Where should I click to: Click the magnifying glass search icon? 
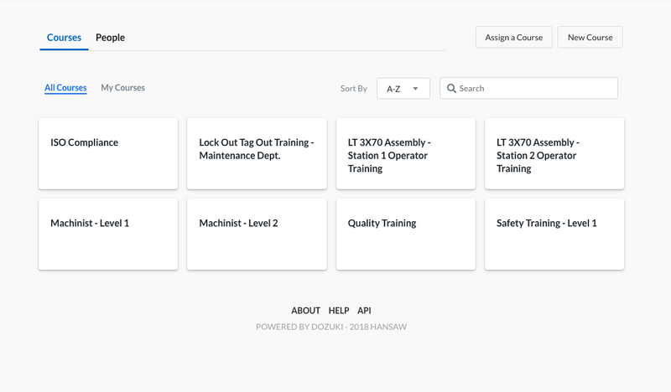click(451, 89)
